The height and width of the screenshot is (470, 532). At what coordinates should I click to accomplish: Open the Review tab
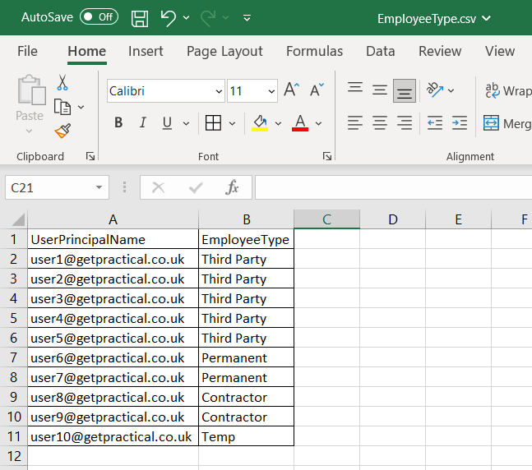(440, 51)
